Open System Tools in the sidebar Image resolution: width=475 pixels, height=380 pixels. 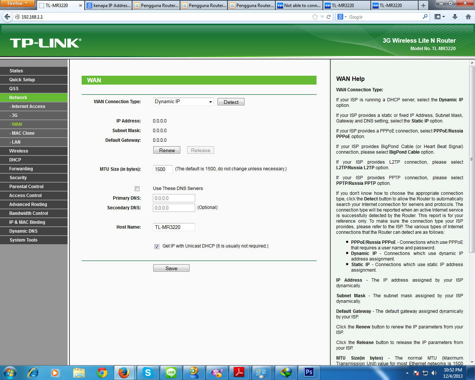coord(34,240)
